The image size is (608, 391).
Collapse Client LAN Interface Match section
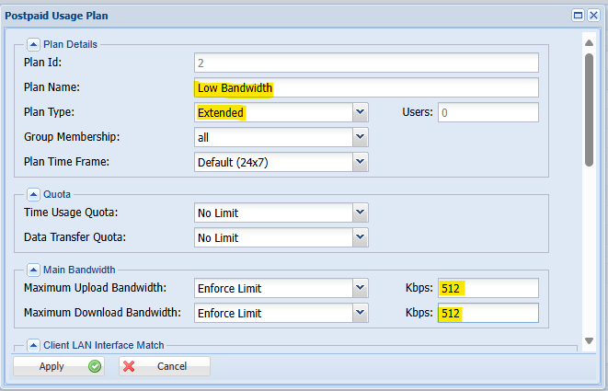pos(33,345)
